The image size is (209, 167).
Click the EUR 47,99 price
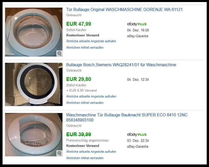tap(79, 24)
